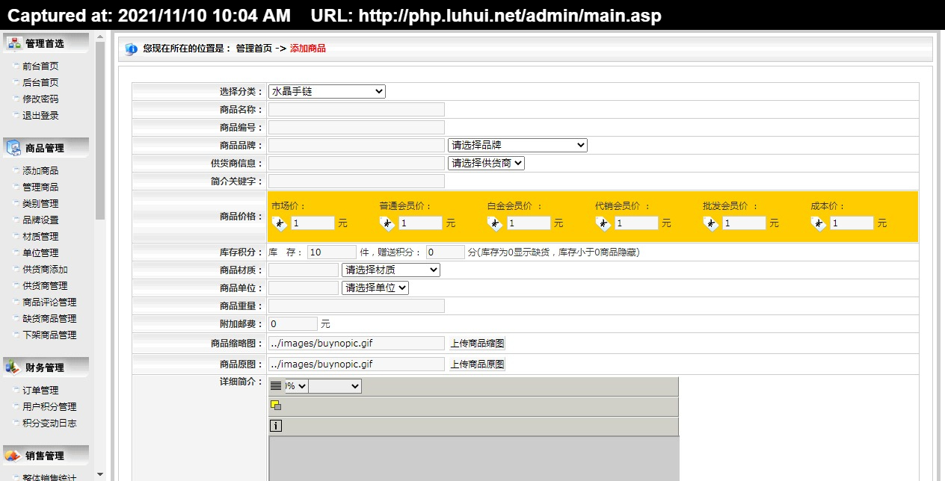Click the justify lines icon in editor toolbar
The height and width of the screenshot is (481, 945).
tap(276, 386)
